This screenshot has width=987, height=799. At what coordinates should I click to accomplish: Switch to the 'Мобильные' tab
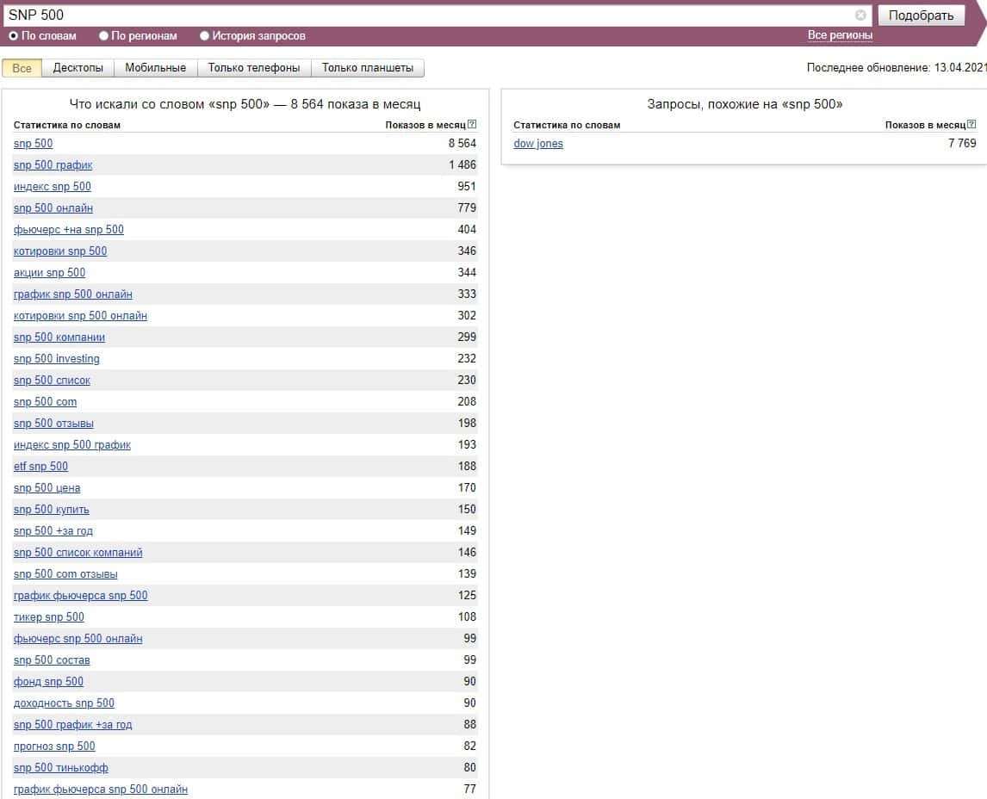[155, 68]
